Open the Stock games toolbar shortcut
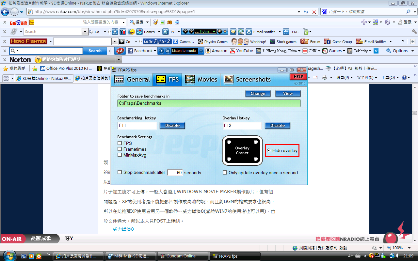Viewport: 418px width, 261px height. pyautogui.click(x=283, y=41)
